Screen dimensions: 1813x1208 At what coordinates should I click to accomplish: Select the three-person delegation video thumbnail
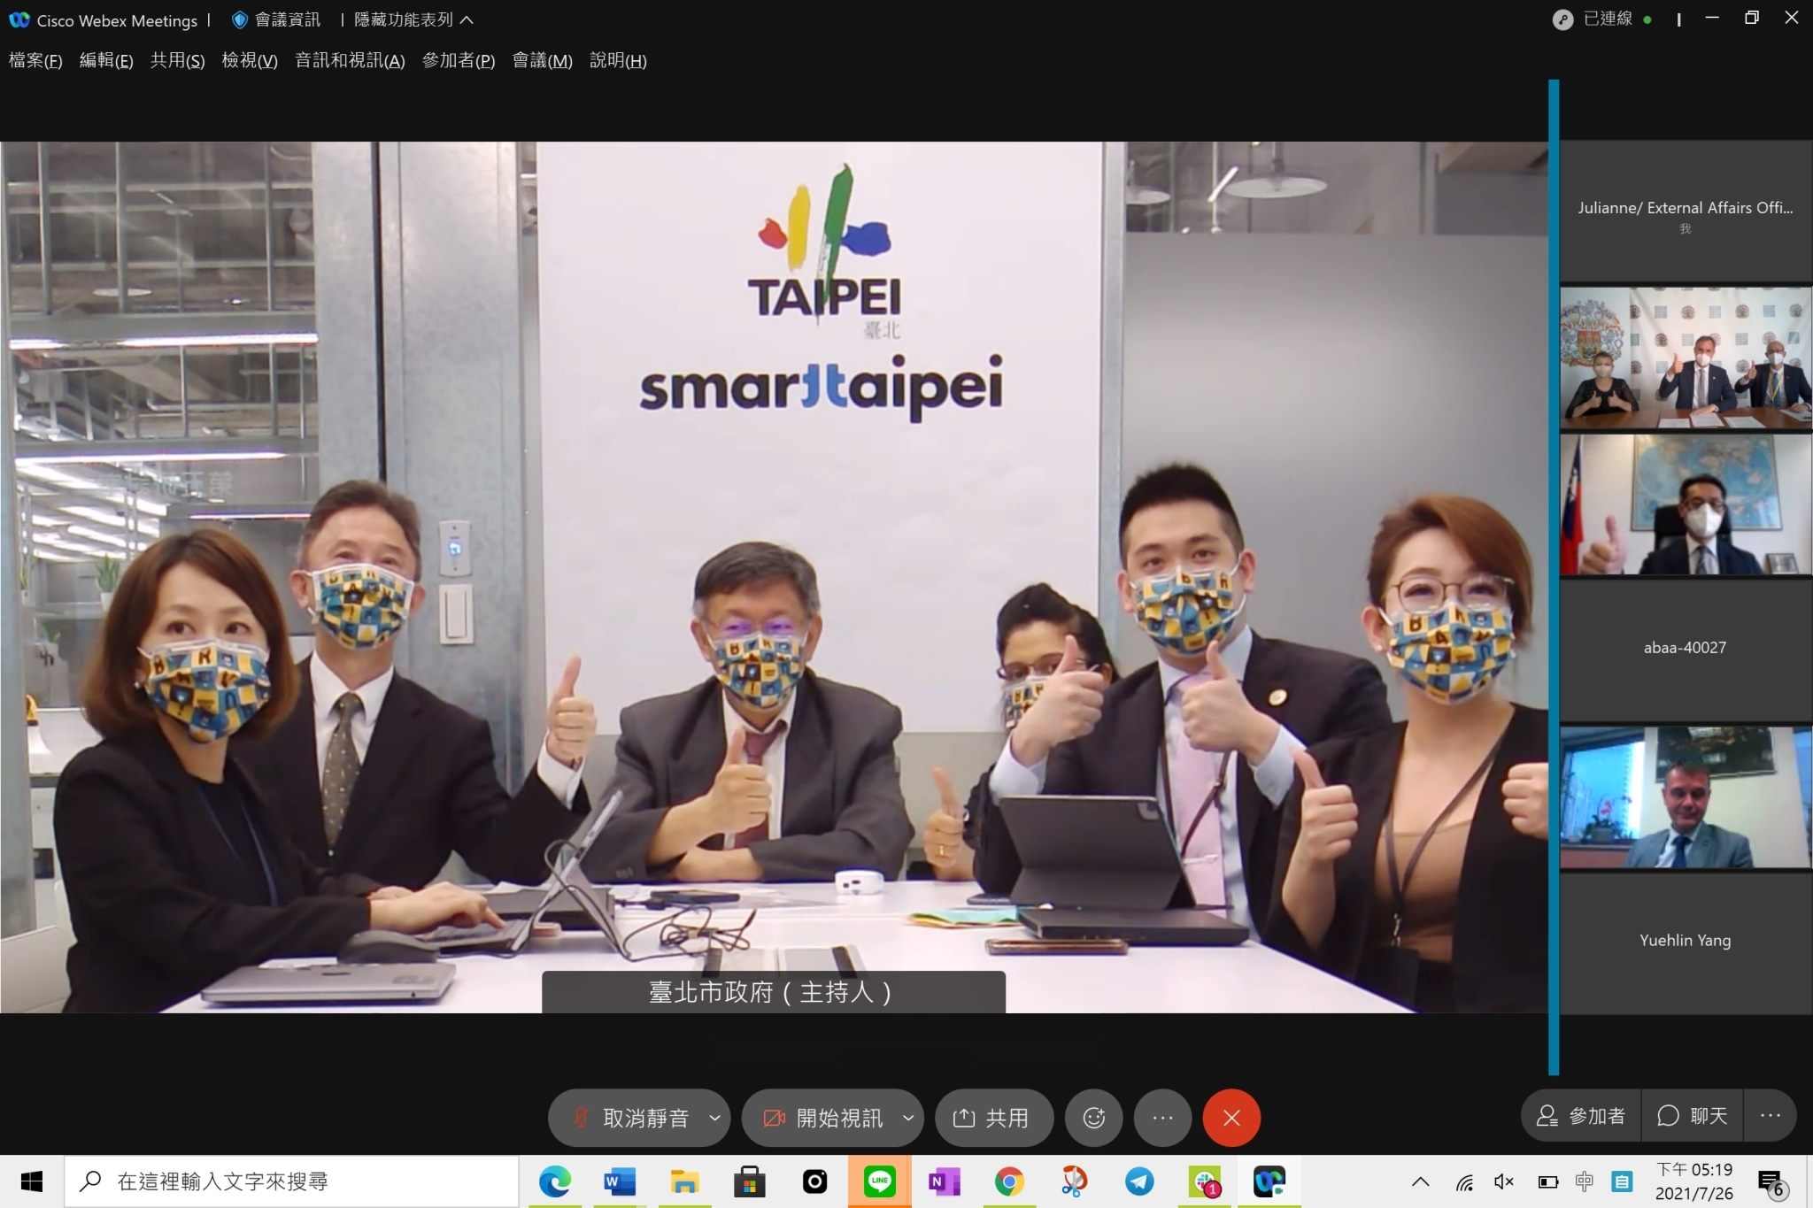point(1685,358)
